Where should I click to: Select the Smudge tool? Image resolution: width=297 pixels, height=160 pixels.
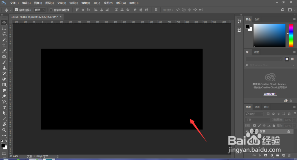(4, 91)
